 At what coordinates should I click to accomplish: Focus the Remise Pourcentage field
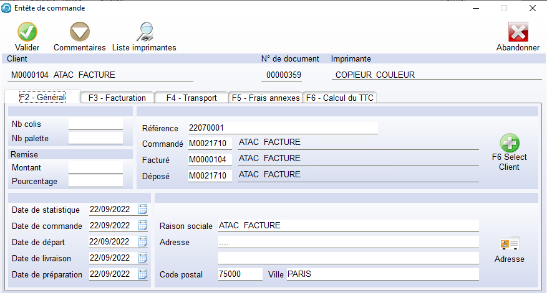pos(95,181)
